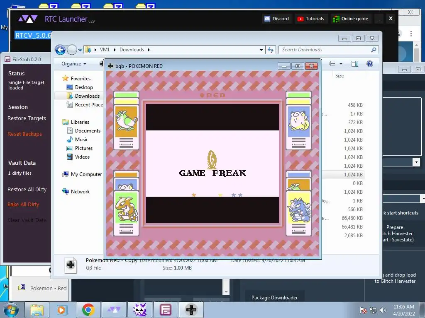This screenshot has height=318, width=425.
Task: Click the 566 KB size cell
Action: click(355, 209)
